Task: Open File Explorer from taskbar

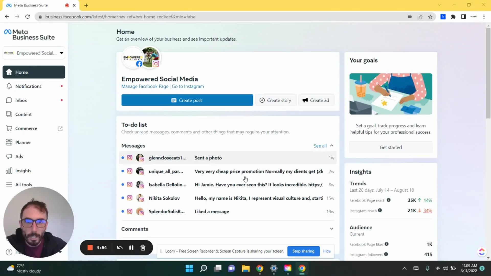Action: pyautogui.click(x=245, y=268)
